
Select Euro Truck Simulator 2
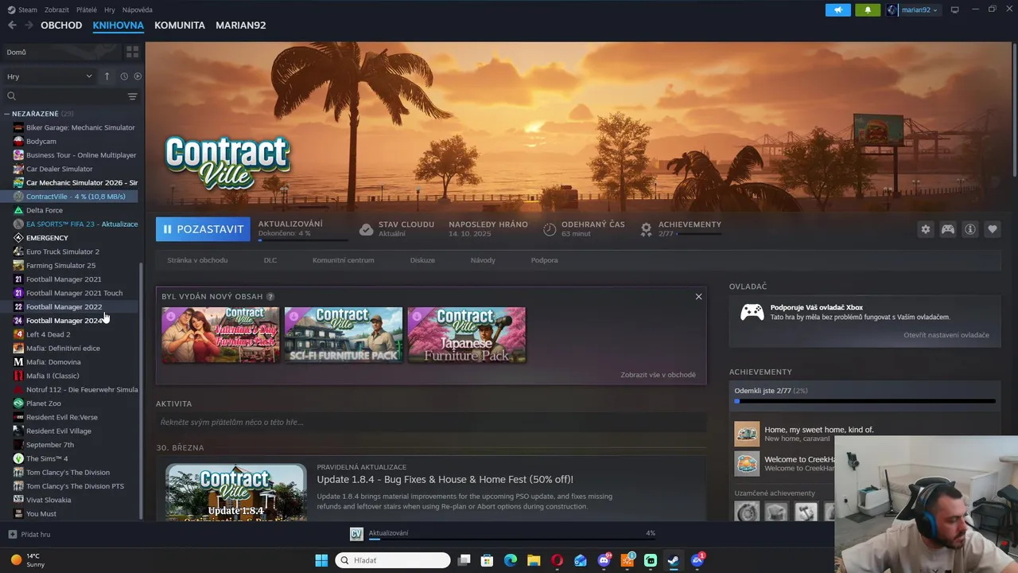point(76,251)
